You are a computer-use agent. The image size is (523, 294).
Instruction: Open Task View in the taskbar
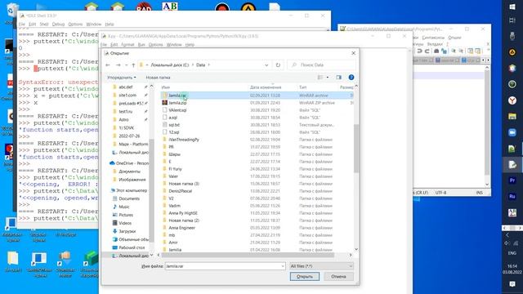[x=512, y=20]
